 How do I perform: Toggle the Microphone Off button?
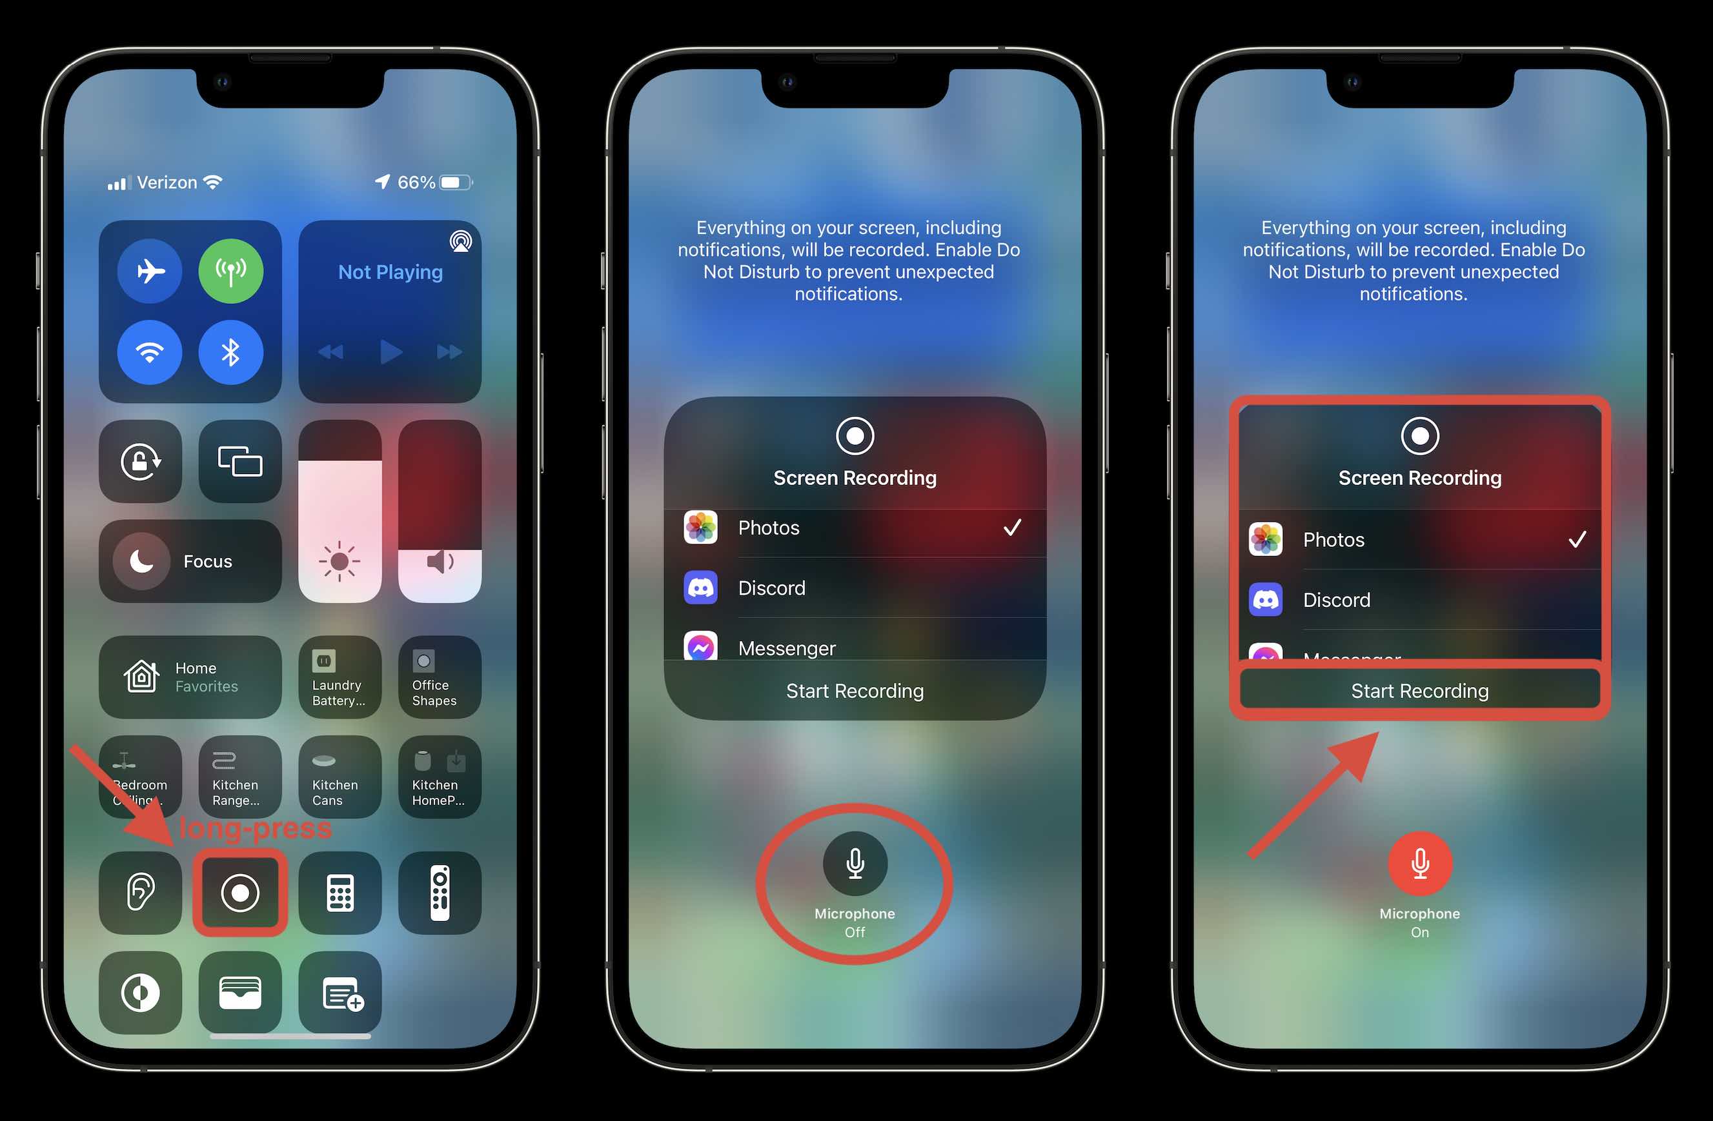pos(857,867)
